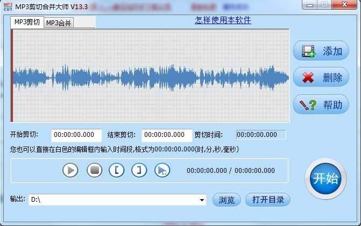Click the output path D:\ field
Image resolution: width=361 pixels, height=226 pixels.
click(117, 200)
